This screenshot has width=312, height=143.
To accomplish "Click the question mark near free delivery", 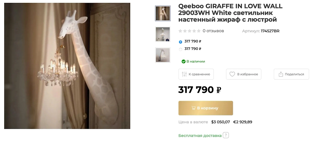I will (x=226, y=135).
